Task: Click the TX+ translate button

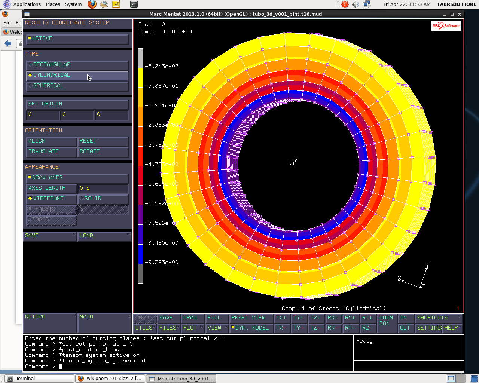Action: [x=281, y=318]
